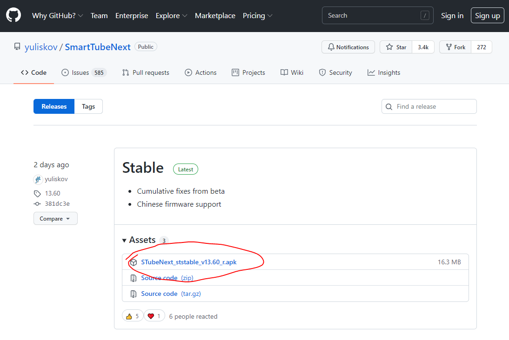Screen dimensions: 509x340
Task: Open the Compare dropdown
Action: click(x=55, y=218)
